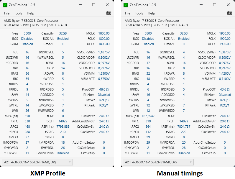235x179 pixels.
Task: Click the tWR value 26
Action: [27, 111]
